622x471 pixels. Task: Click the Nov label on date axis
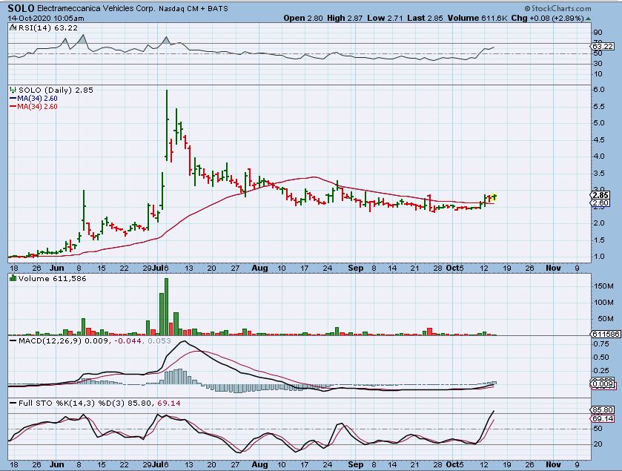click(x=553, y=267)
